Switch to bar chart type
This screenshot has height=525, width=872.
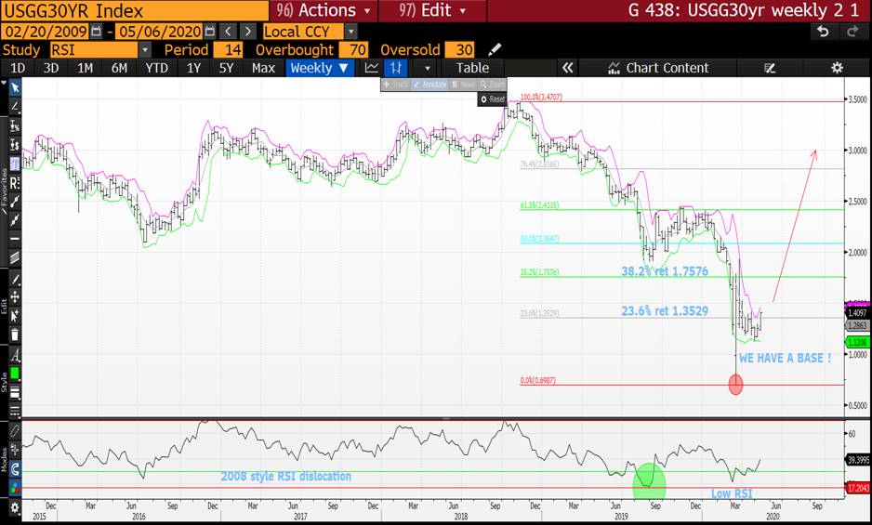point(396,68)
